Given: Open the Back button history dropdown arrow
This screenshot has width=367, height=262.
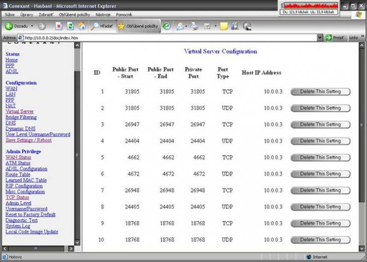Looking at the screenshot, I should click(x=32, y=26).
